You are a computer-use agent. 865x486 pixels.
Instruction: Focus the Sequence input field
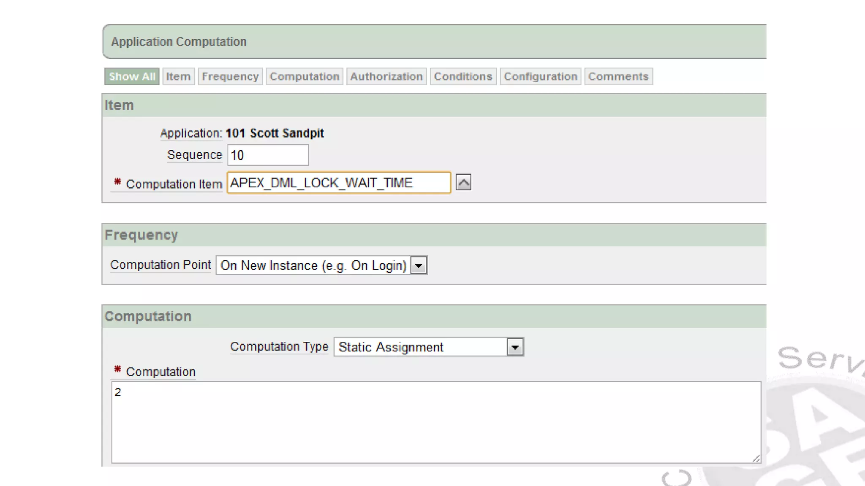click(268, 155)
